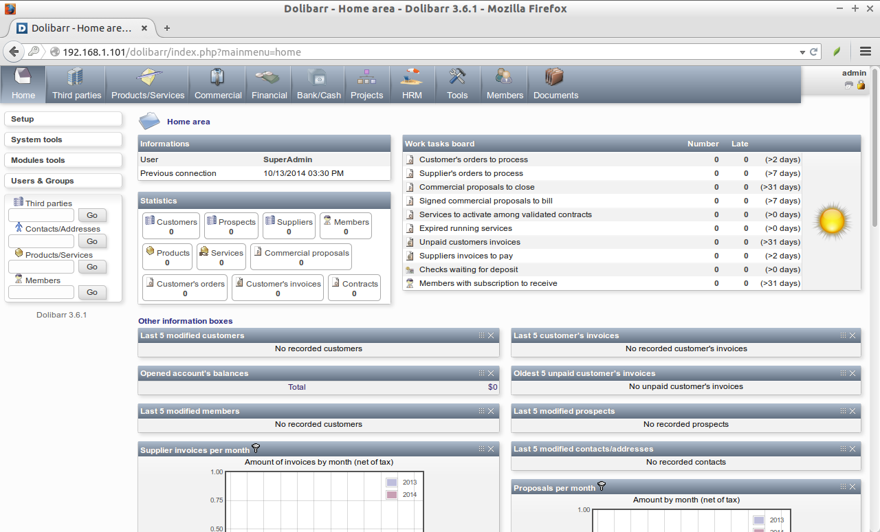Focus the Members search field
The height and width of the screenshot is (532, 880).
coord(41,292)
